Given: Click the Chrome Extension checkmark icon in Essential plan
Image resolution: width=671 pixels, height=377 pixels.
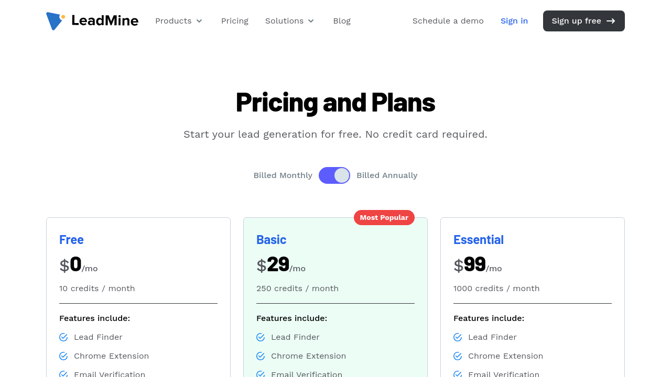Looking at the screenshot, I should (458, 356).
